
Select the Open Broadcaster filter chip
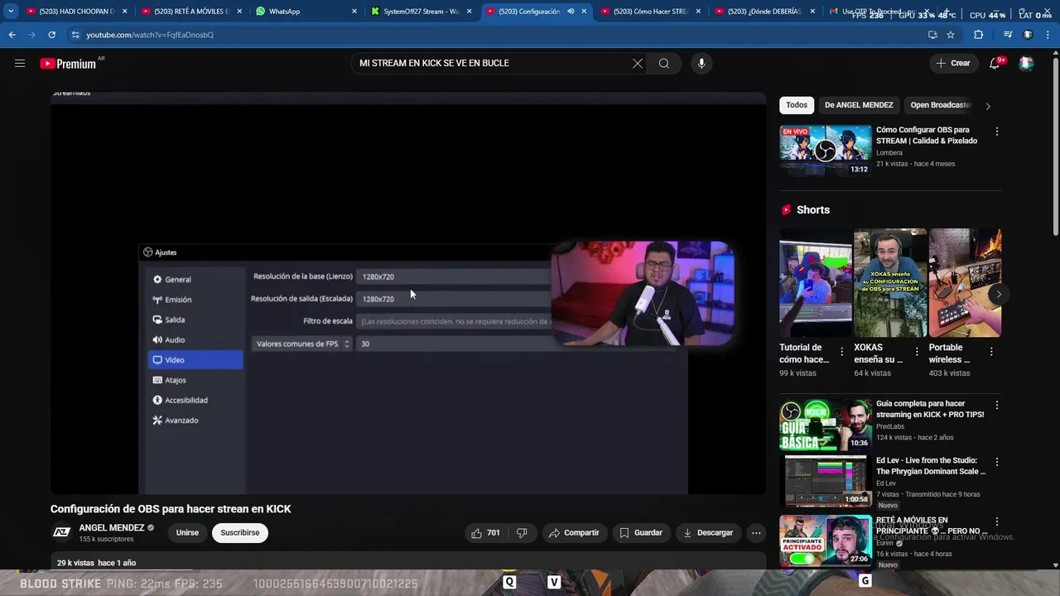point(940,105)
